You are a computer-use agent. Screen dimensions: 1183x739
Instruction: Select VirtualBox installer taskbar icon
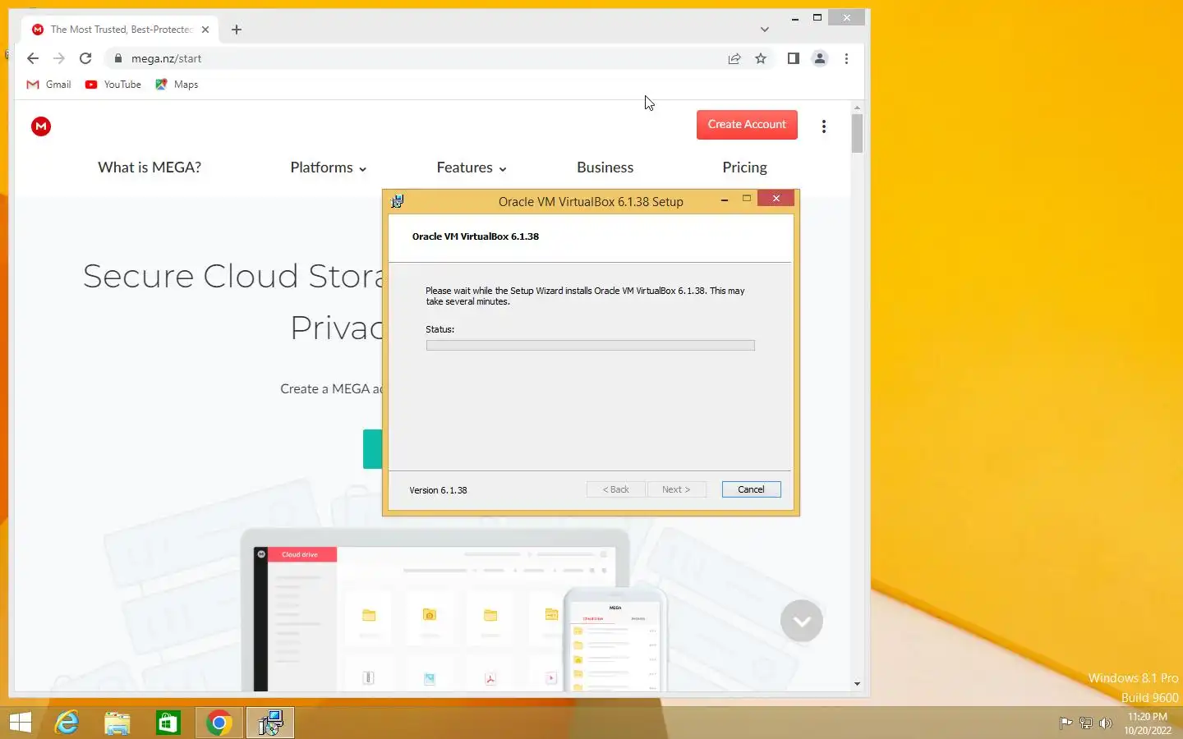tap(270, 723)
